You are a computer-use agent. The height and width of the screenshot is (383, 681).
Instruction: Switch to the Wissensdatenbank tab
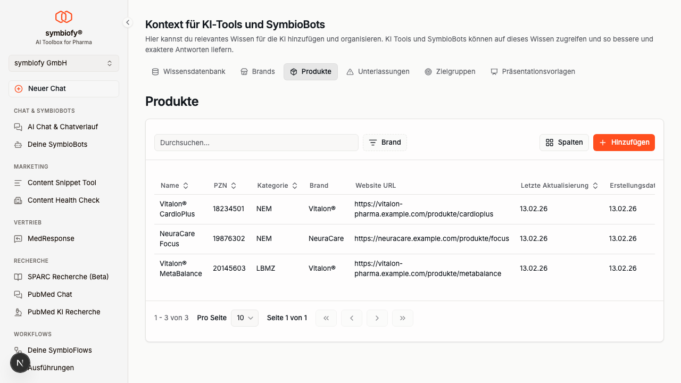click(189, 71)
